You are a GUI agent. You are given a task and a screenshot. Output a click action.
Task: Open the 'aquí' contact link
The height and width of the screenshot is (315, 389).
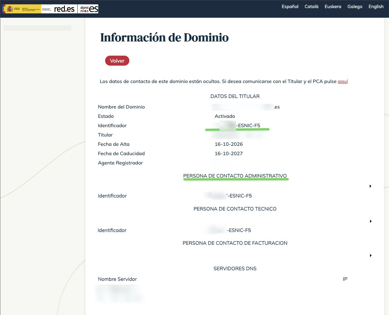[x=343, y=81]
